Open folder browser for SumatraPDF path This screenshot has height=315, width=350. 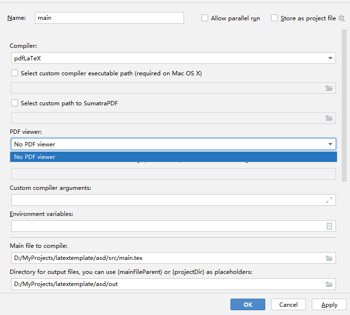[x=329, y=118]
